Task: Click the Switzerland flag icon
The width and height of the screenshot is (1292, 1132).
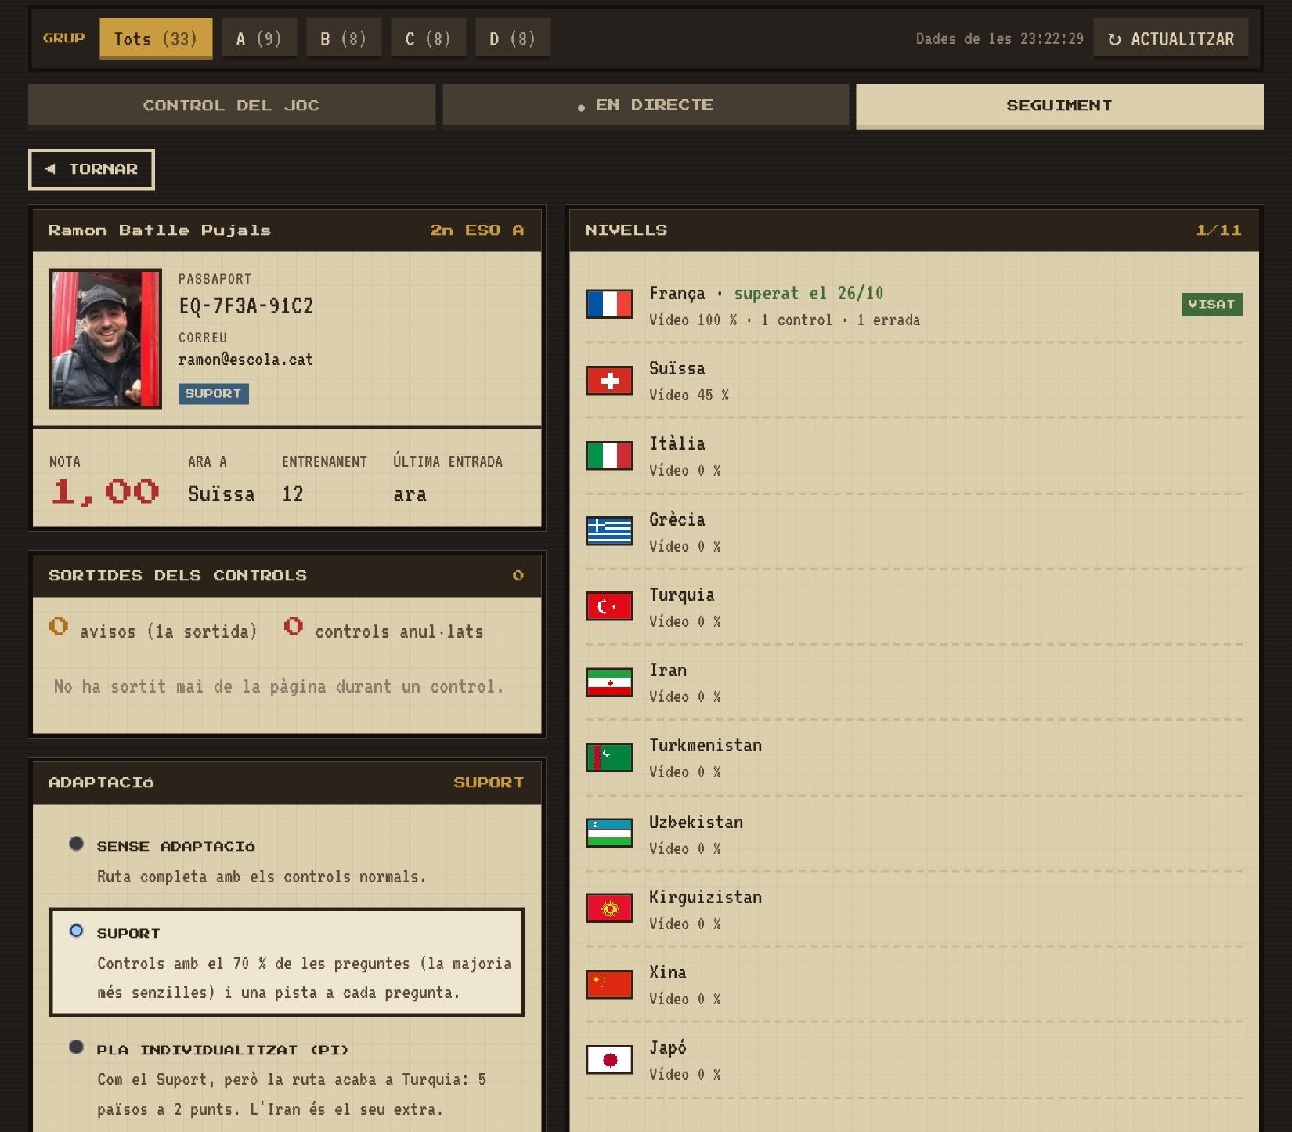Action: point(609,381)
